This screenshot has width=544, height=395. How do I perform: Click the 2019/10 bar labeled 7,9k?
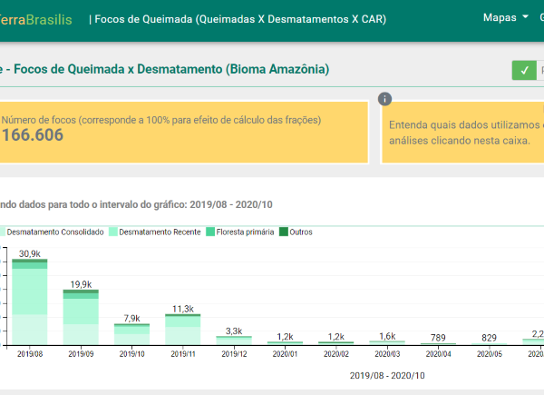pyautogui.click(x=131, y=333)
